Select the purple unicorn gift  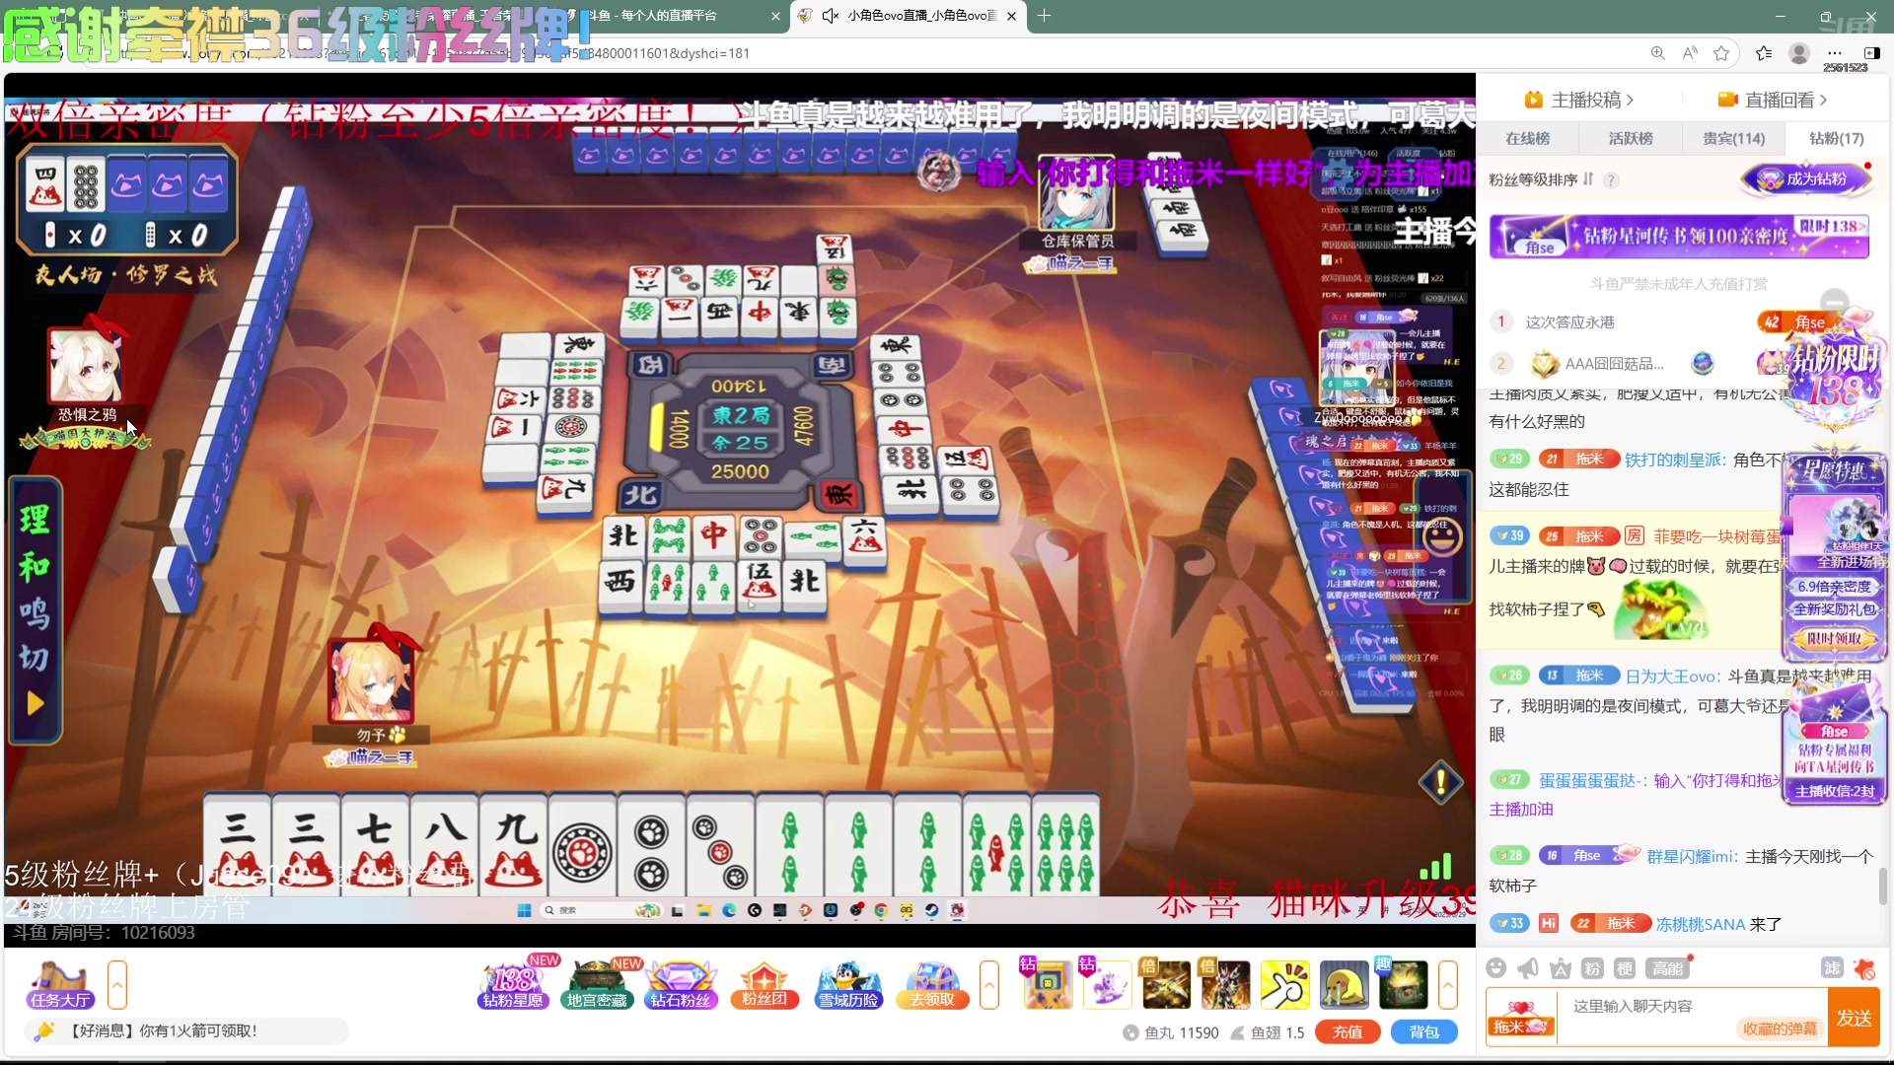click(x=1107, y=984)
